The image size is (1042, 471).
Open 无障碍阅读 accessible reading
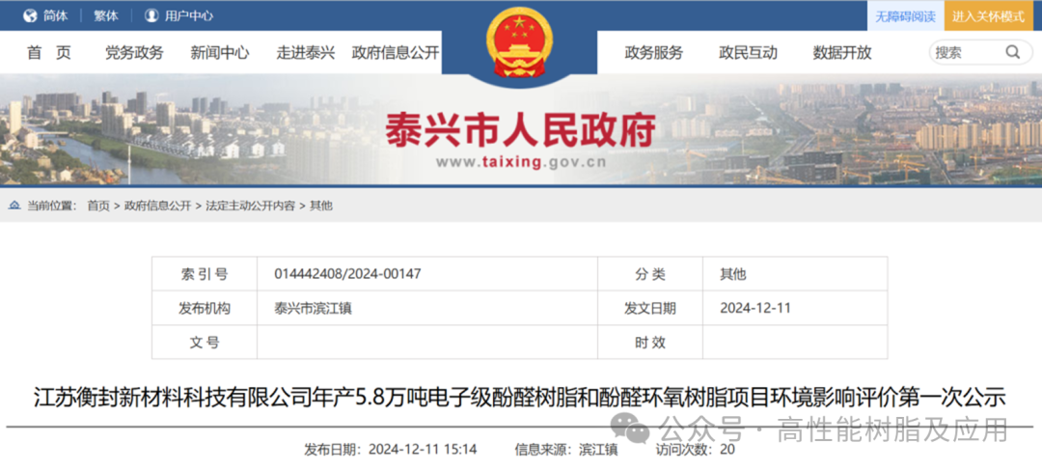905,16
